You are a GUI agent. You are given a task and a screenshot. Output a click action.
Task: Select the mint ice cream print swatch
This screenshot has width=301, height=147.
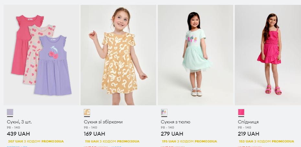coord(164,112)
